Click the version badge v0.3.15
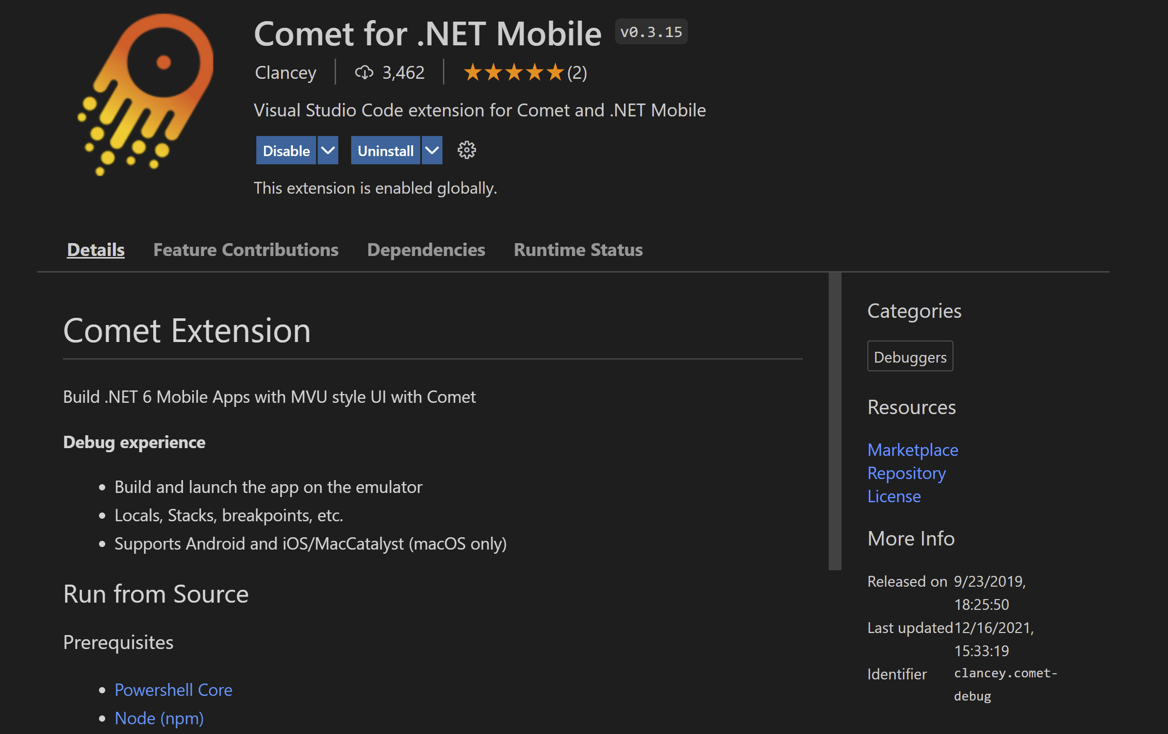 (651, 31)
